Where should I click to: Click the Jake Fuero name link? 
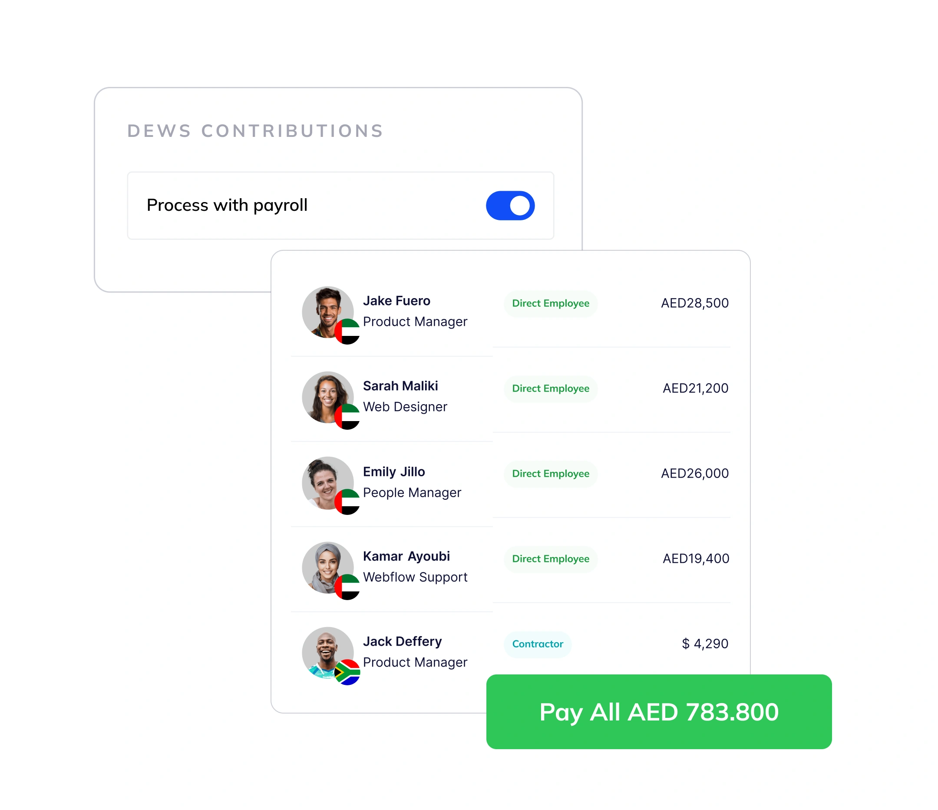[396, 301]
